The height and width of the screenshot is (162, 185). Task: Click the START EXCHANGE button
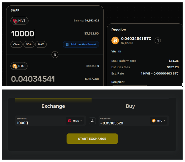coord(92,139)
